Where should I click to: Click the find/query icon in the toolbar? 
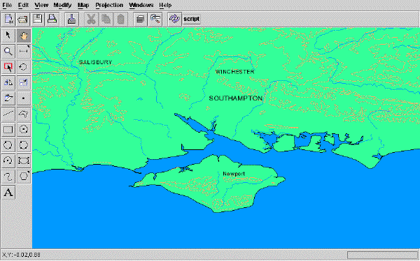click(155, 20)
